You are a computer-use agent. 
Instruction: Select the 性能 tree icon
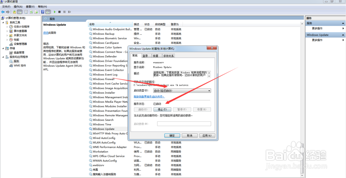[x=11, y=40]
